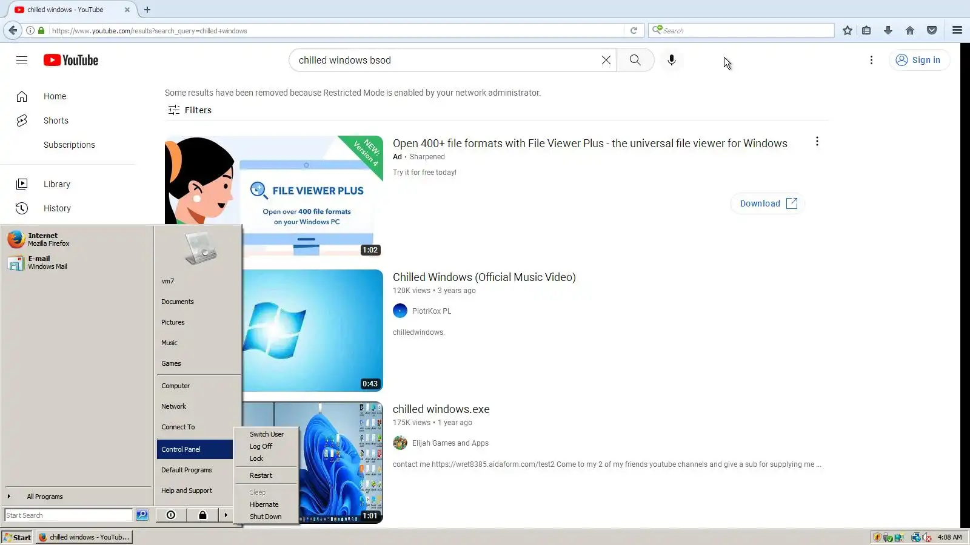Open the PiotrKox PL channel avatar
970x545 pixels.
tap(400, 311)
